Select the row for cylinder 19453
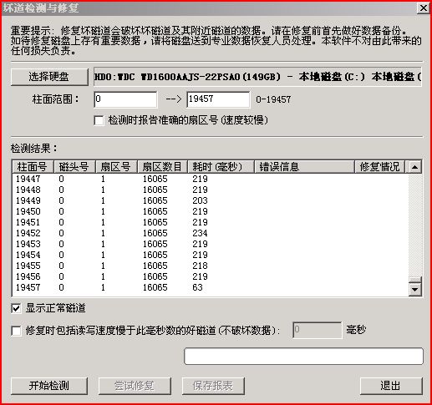432x405 pixels. tap(211, 244)
